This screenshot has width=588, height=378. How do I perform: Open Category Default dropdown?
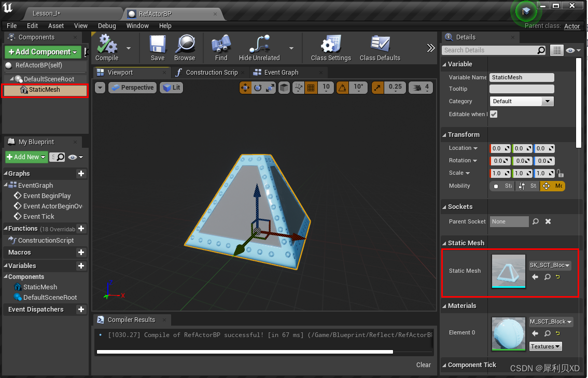[522, 101]
